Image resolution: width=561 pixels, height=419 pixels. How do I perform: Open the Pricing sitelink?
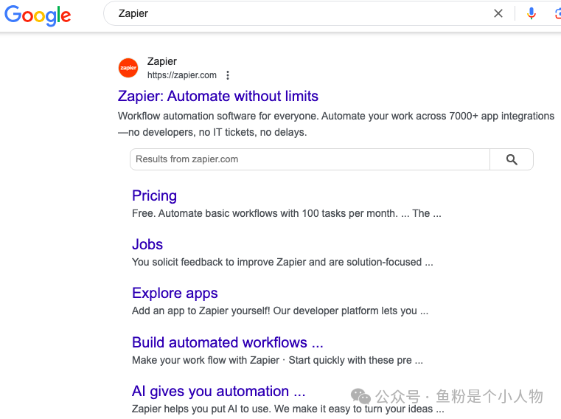tap(154, 196)
